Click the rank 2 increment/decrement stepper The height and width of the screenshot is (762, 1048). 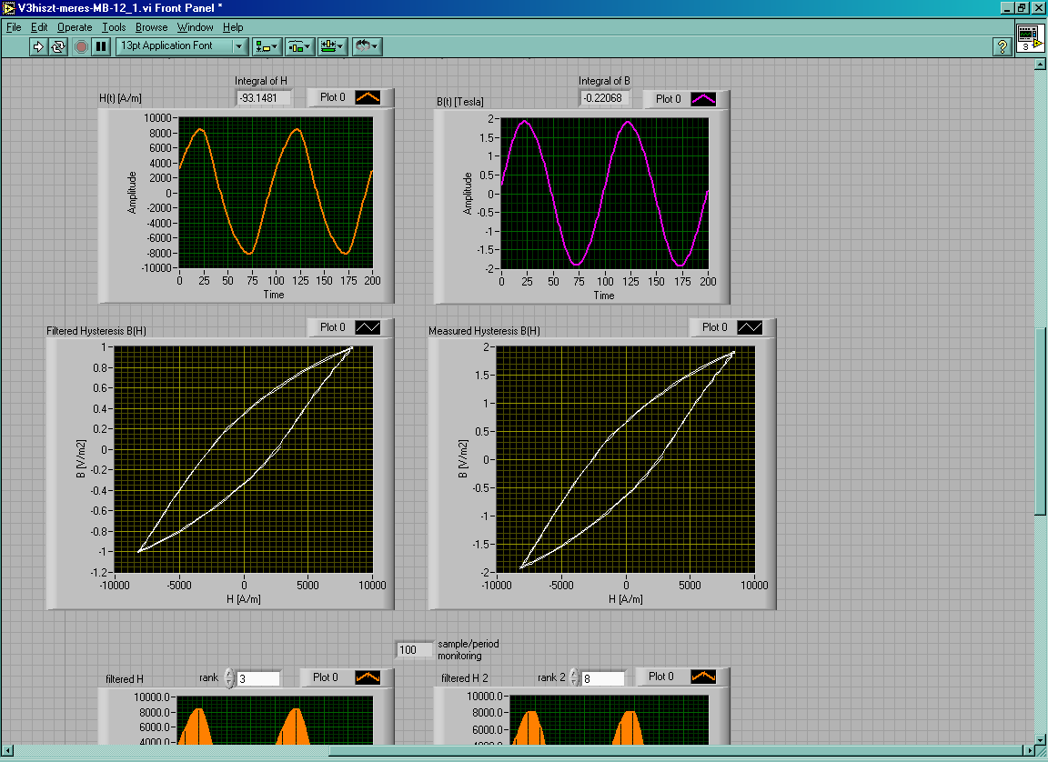(x=574, y=678)
